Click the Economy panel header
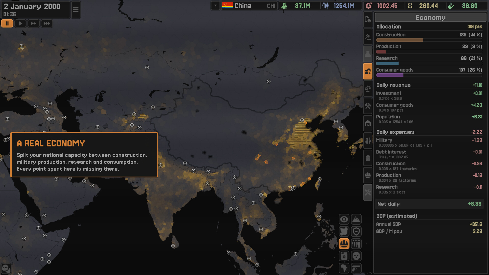Screen dimensions: 489x275 (x=430, y=17)
